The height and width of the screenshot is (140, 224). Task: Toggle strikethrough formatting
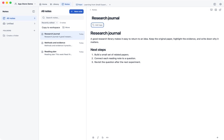(x=102, y=137)
